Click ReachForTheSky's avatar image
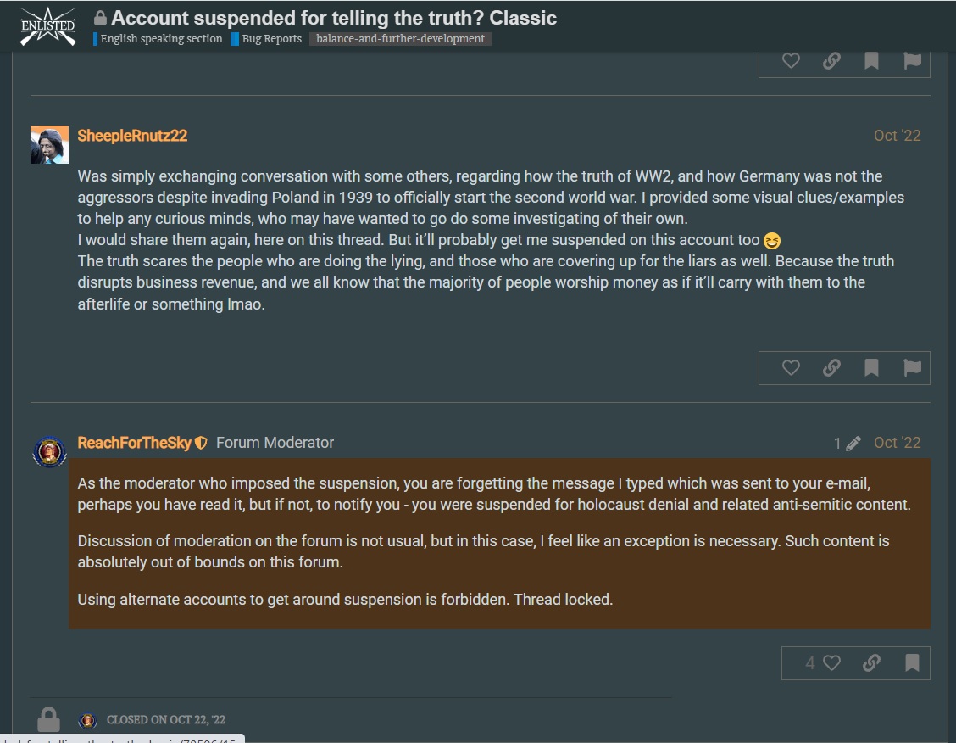This screenshot has width=956, height=743. 49,452
